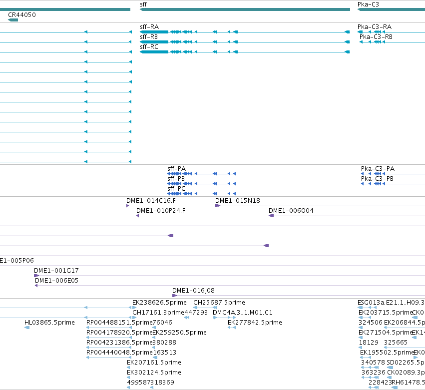Viewport: 425px width, 390px height.
Task: Click the DME1-015N18 clone label
Action: click(237, 201)
